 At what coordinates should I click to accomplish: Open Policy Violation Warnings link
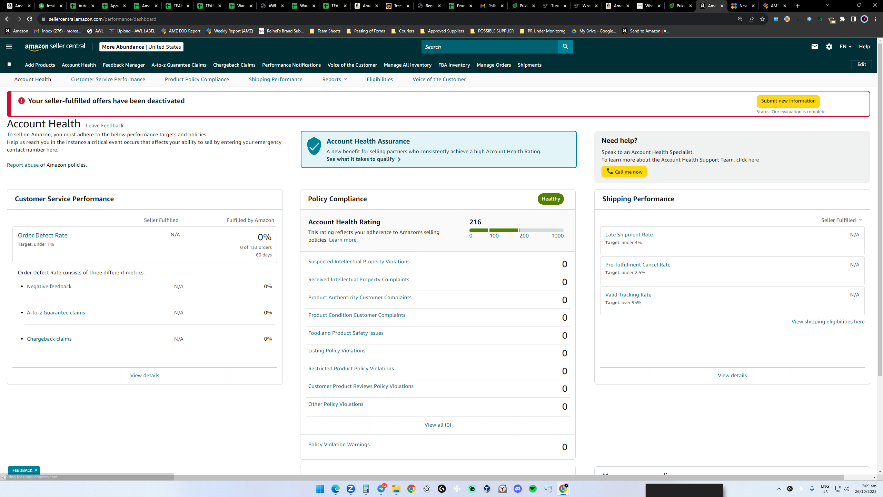point(339,445)
